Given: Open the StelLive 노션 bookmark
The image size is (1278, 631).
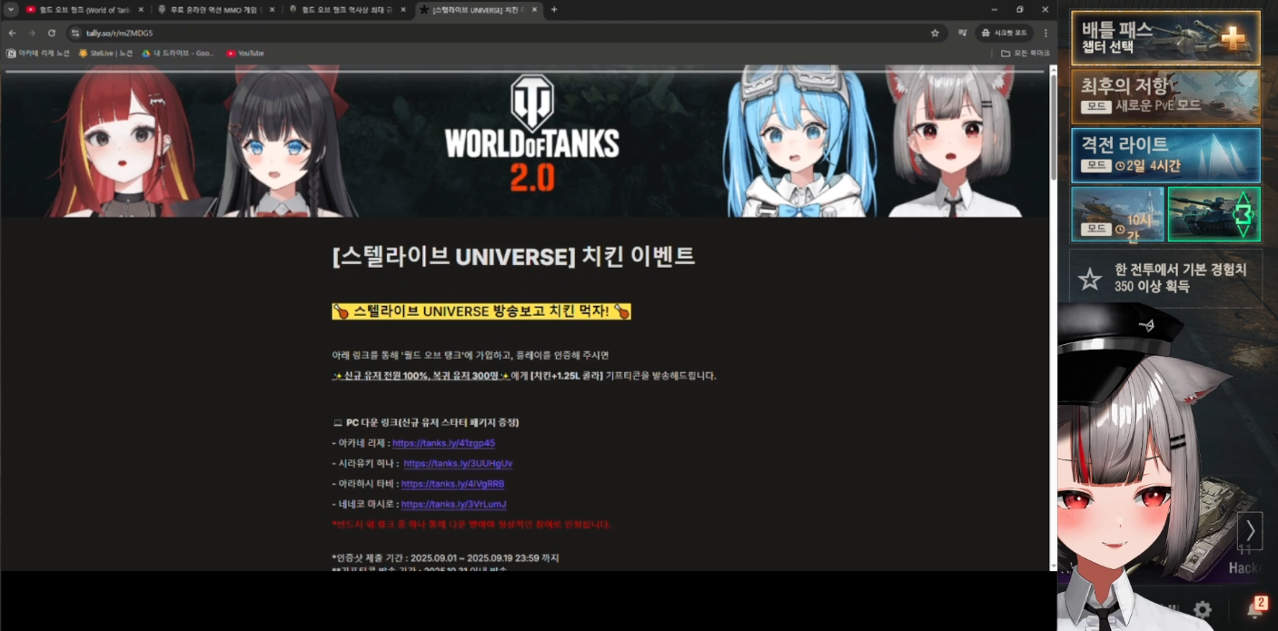Looking at the screenshot, I should click(x=105, y=54).
